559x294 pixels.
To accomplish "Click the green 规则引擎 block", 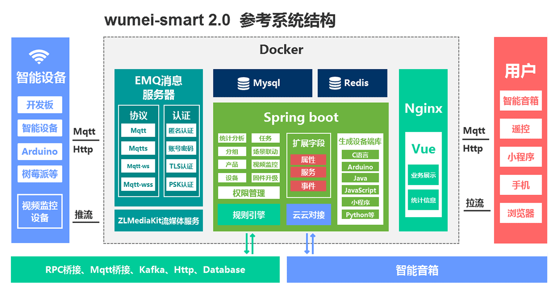I will point(249,215).
